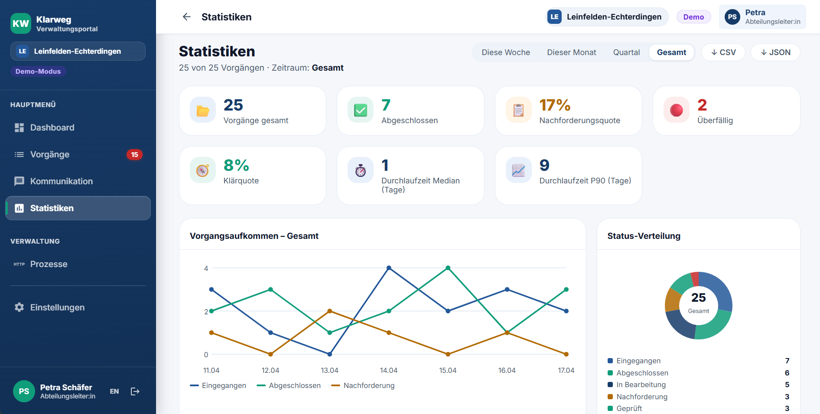
Task: Click the 13.04 date label on chart axis
Action: [330, 370]
